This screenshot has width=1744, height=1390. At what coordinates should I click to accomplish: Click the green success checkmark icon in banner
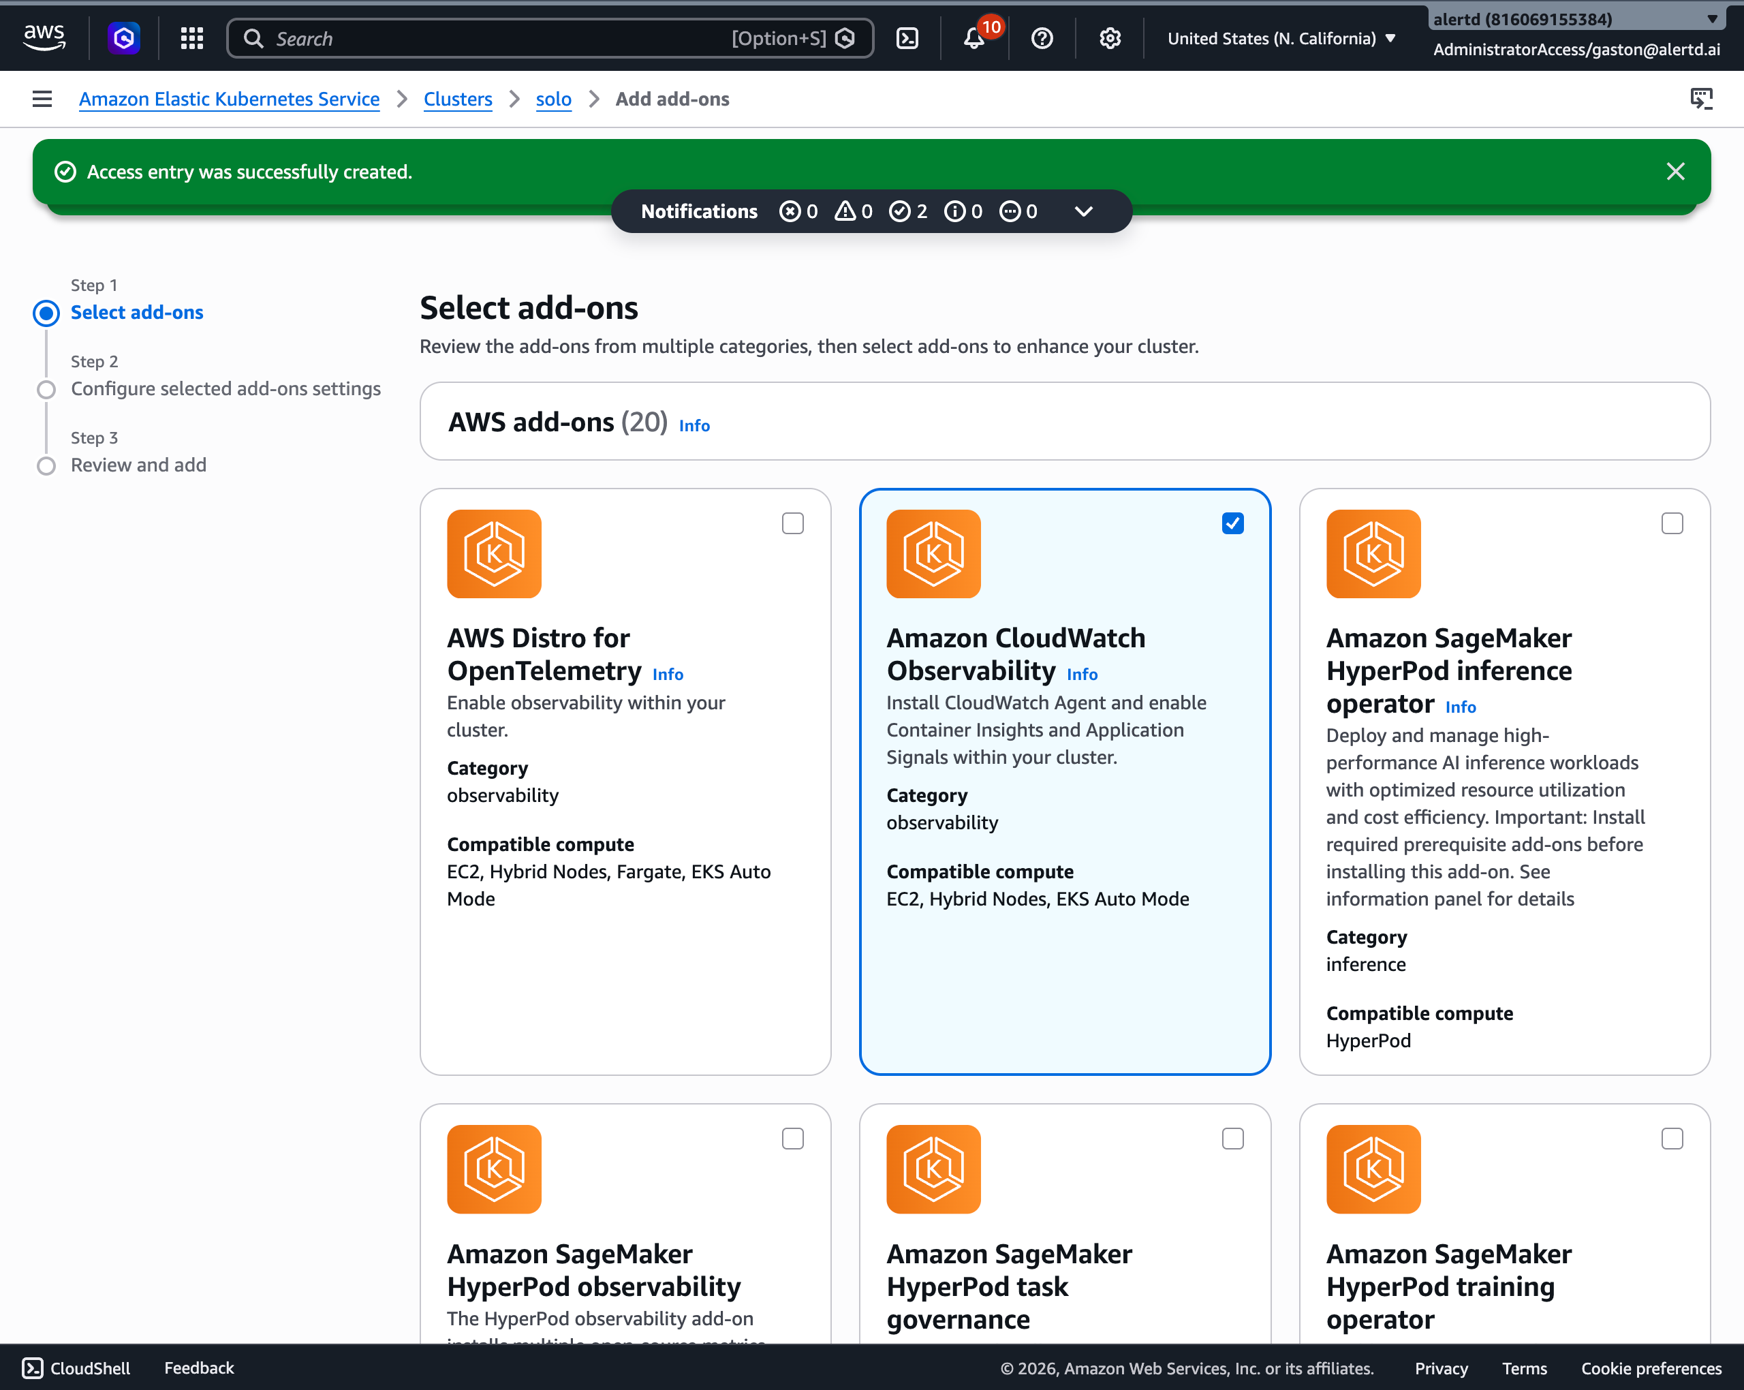[x=65, y=172]
